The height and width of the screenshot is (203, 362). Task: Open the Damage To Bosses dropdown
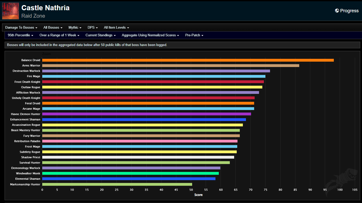pos(21,27)
